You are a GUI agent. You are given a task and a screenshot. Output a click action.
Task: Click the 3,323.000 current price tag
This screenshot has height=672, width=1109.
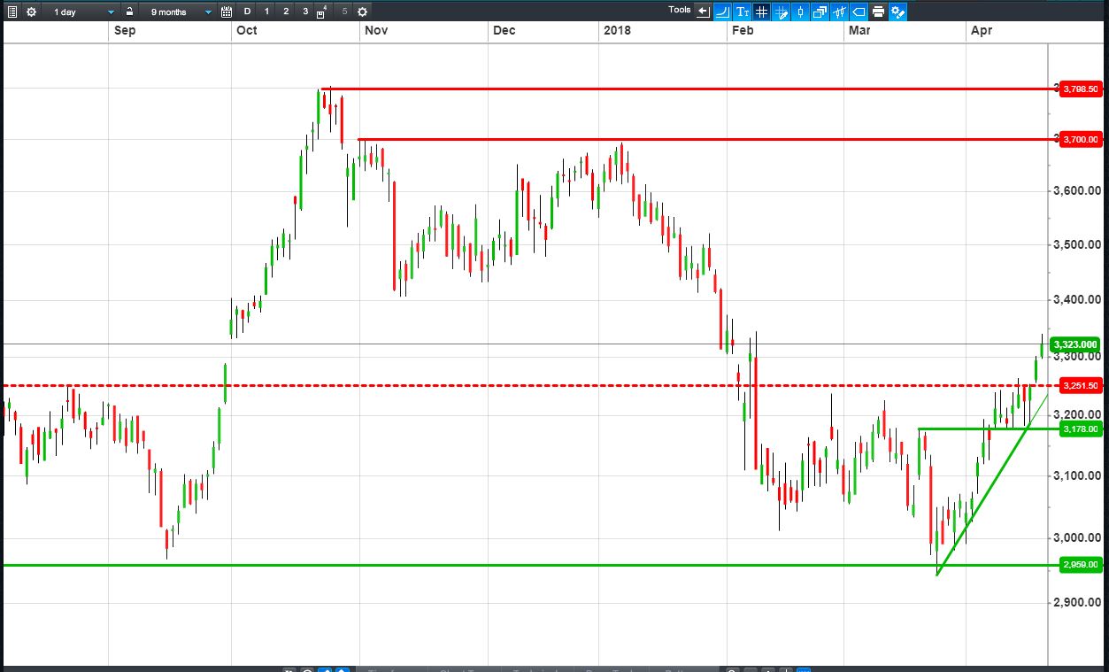[x=1076, y=344]
